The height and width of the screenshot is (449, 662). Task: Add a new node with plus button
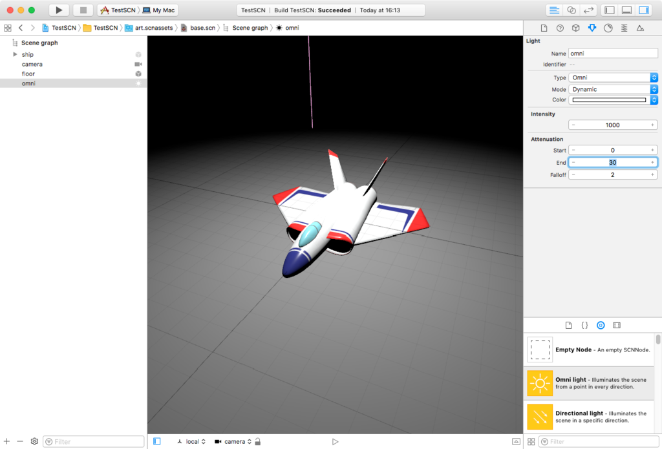click(x=6, y=441)
